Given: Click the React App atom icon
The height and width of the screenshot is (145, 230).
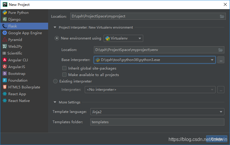Looking at the screenshot, I should coord(5,94).
